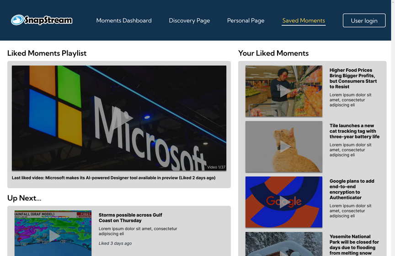395x256 pixels.
Task: Click Lorem ipsum description under Storms headline
Action: click(138, 231)
